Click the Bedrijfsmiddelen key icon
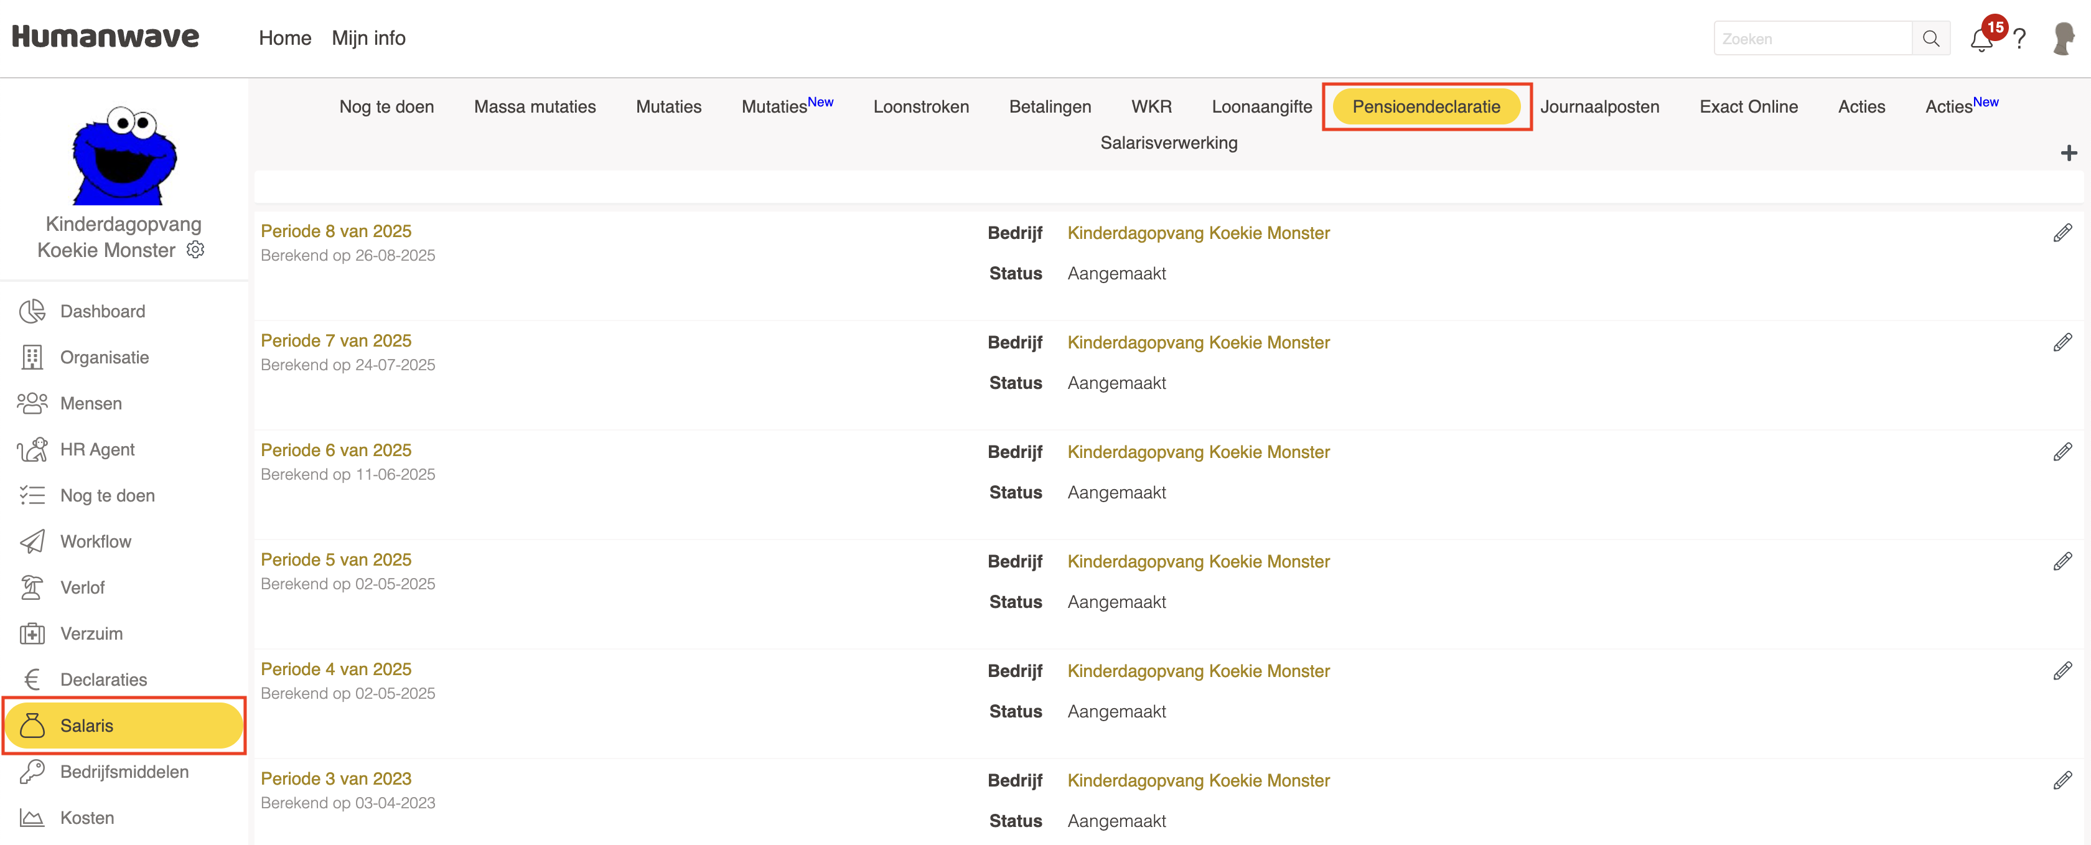 (32, 771)
